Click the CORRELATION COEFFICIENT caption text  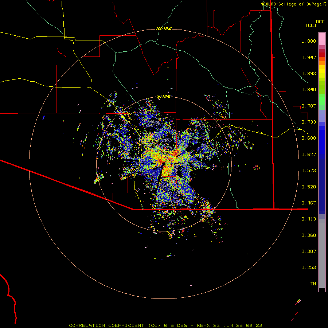pyautogui.click(x=106, y=325)
